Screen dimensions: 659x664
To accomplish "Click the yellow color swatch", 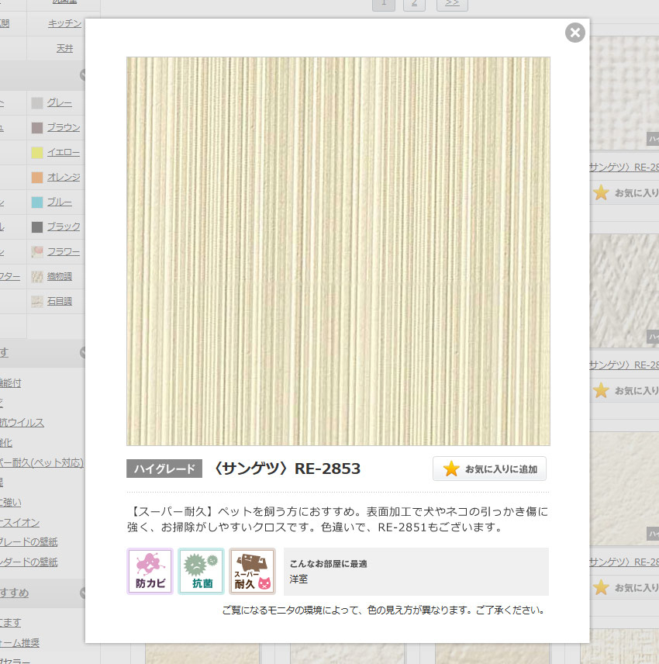I will click(37, 153).
